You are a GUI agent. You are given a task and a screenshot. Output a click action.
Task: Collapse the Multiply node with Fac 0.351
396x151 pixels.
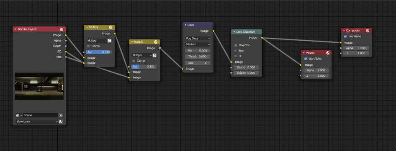[x=132, y=42]
